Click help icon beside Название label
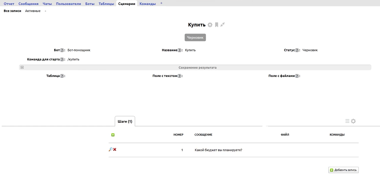Viewport: 380px width, 182px height. point(179,50)
